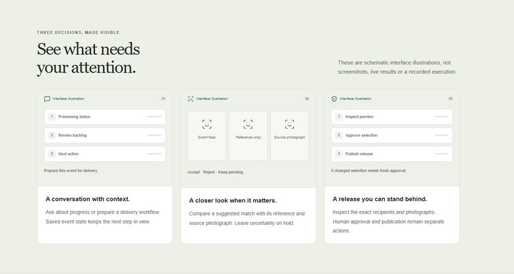Open the Next action row

pos(105,154)
